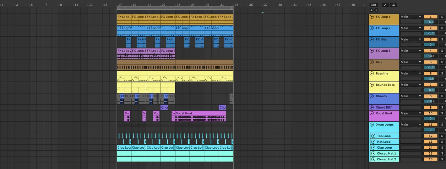
Task: Open Kick track output Main dropdown
Action: coord(411,62)
